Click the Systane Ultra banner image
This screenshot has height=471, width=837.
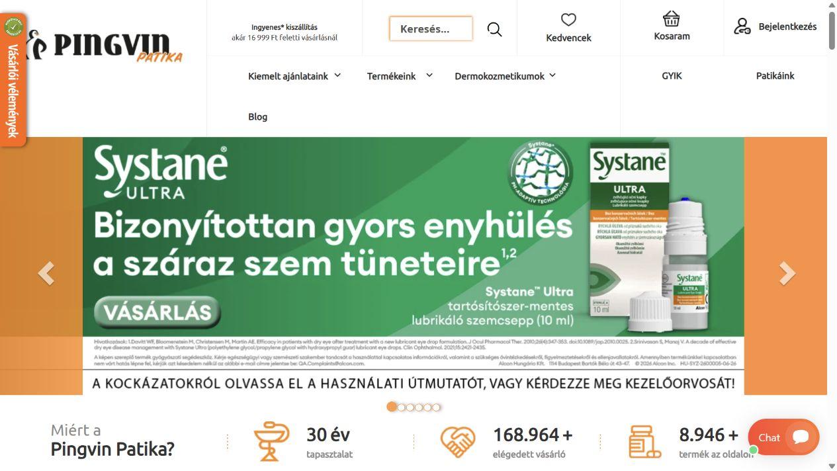pos(414,266)
